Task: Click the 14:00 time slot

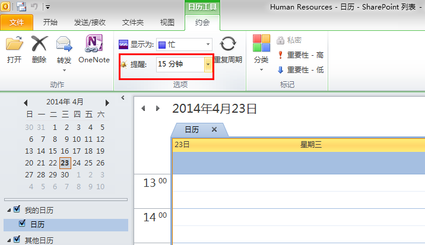Action: 298,217
